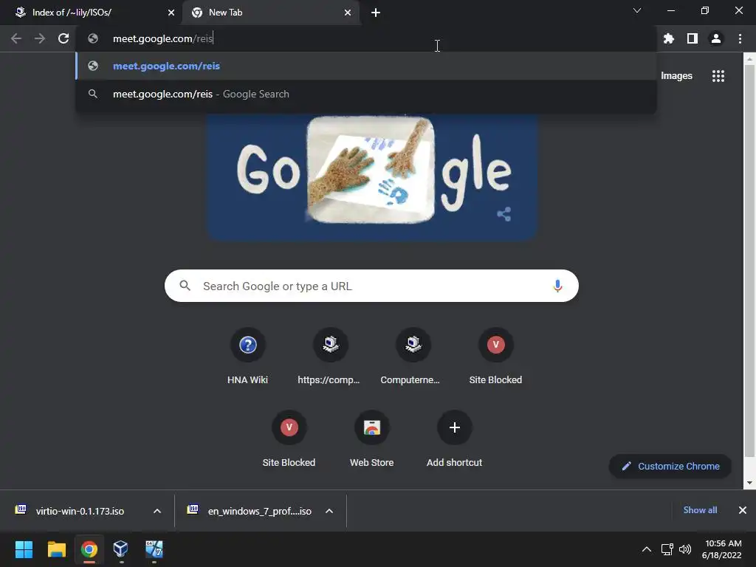Click the Add shortcut plus
756x567 pixels.
tap(454, 427)
